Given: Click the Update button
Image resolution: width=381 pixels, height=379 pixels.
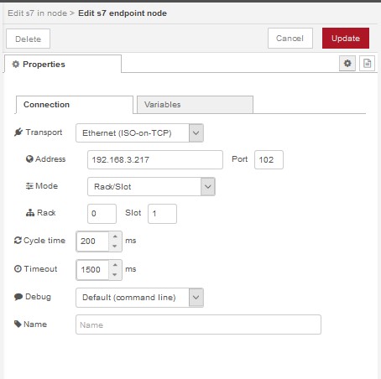Looking at the screenshot, I should [346, 39].
